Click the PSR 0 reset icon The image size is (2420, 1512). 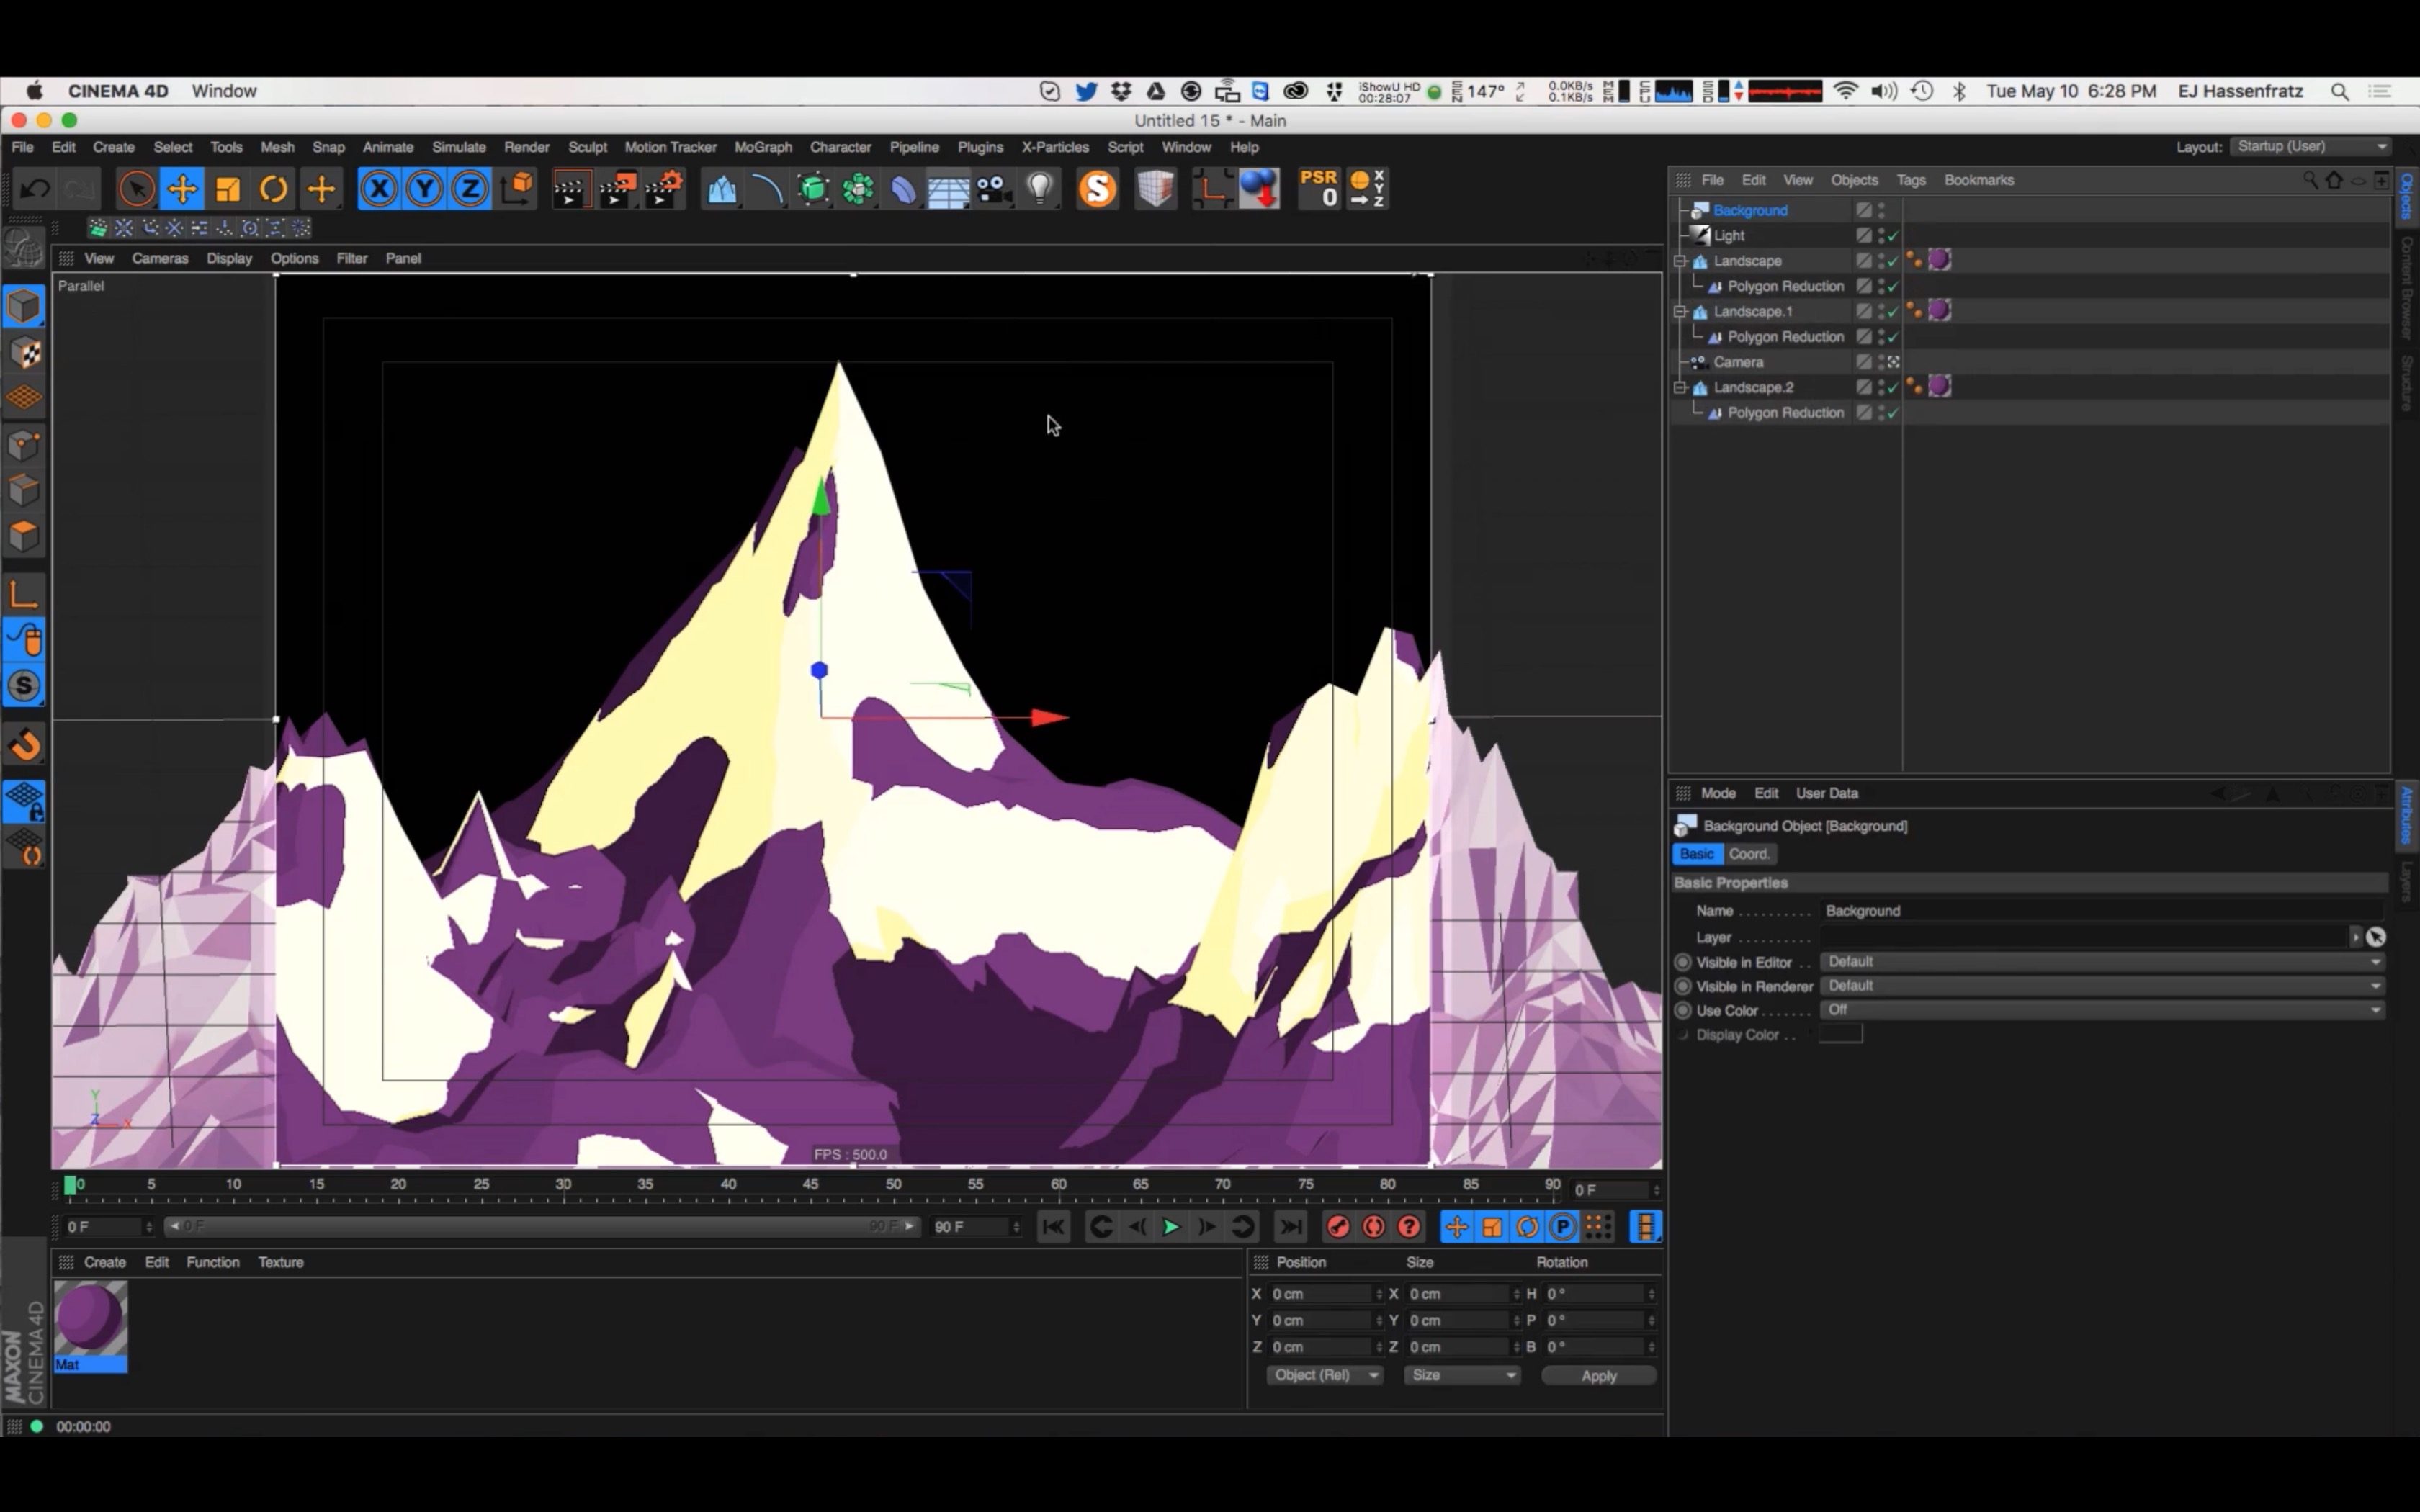(1319, 189)
